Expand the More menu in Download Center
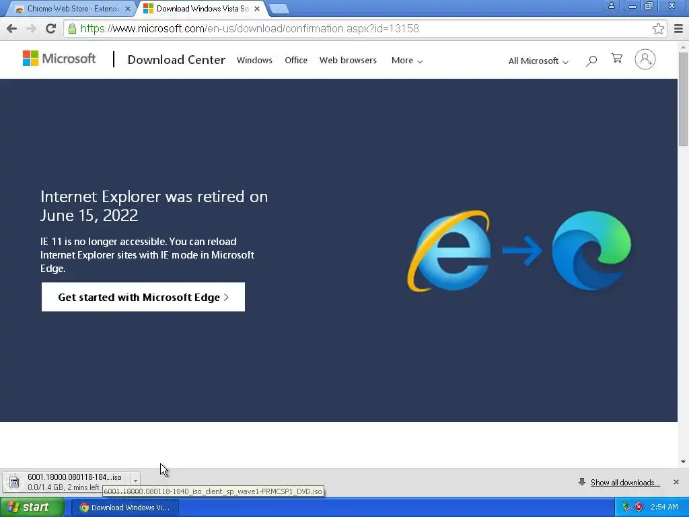This screenshot has height=517, width=689. click(x=407, y=60)
